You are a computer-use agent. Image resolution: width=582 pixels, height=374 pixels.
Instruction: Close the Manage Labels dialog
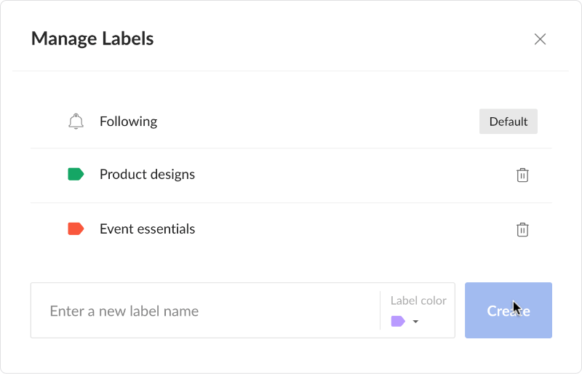540,39
